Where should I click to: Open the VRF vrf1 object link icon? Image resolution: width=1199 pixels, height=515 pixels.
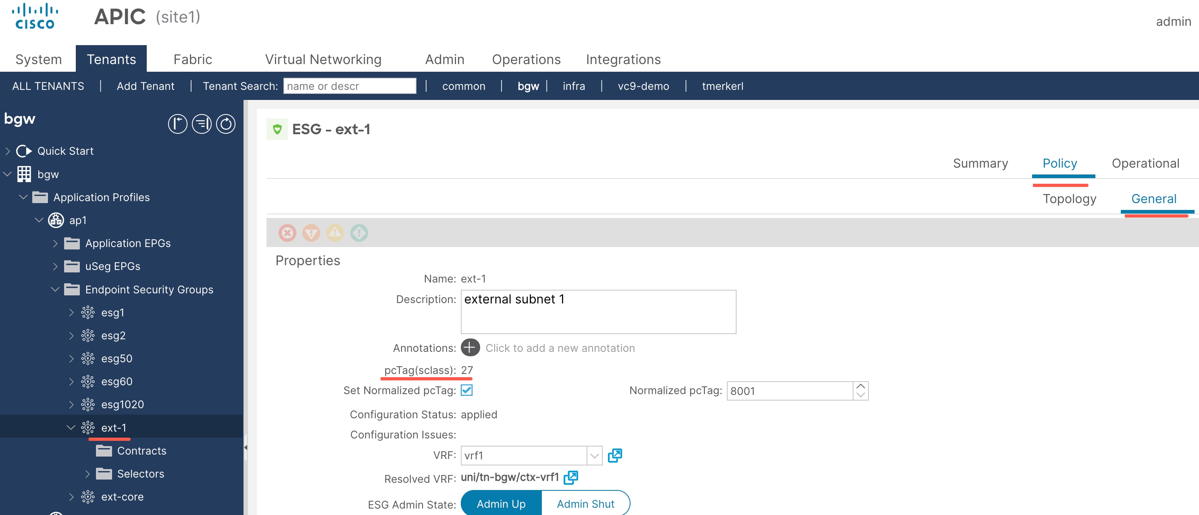[x=614, y=455]
